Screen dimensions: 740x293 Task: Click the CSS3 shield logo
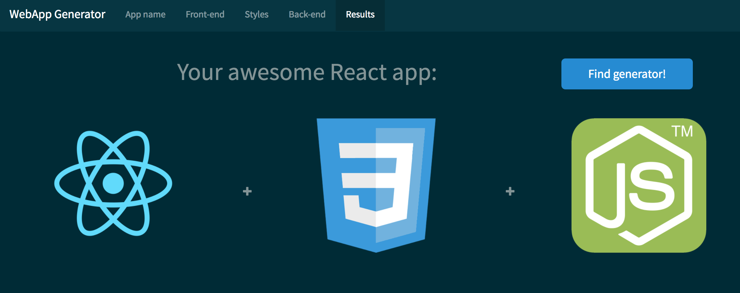(376, 185)
